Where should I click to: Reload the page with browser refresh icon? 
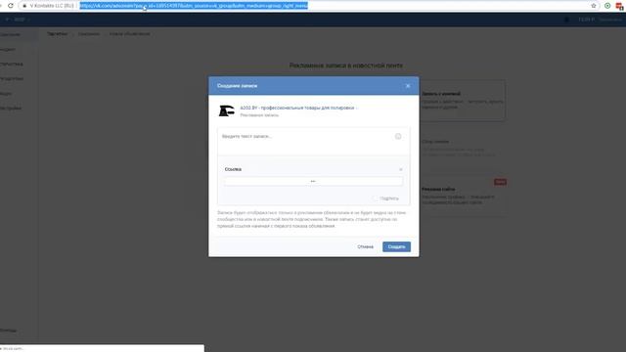tap(11, 6)
